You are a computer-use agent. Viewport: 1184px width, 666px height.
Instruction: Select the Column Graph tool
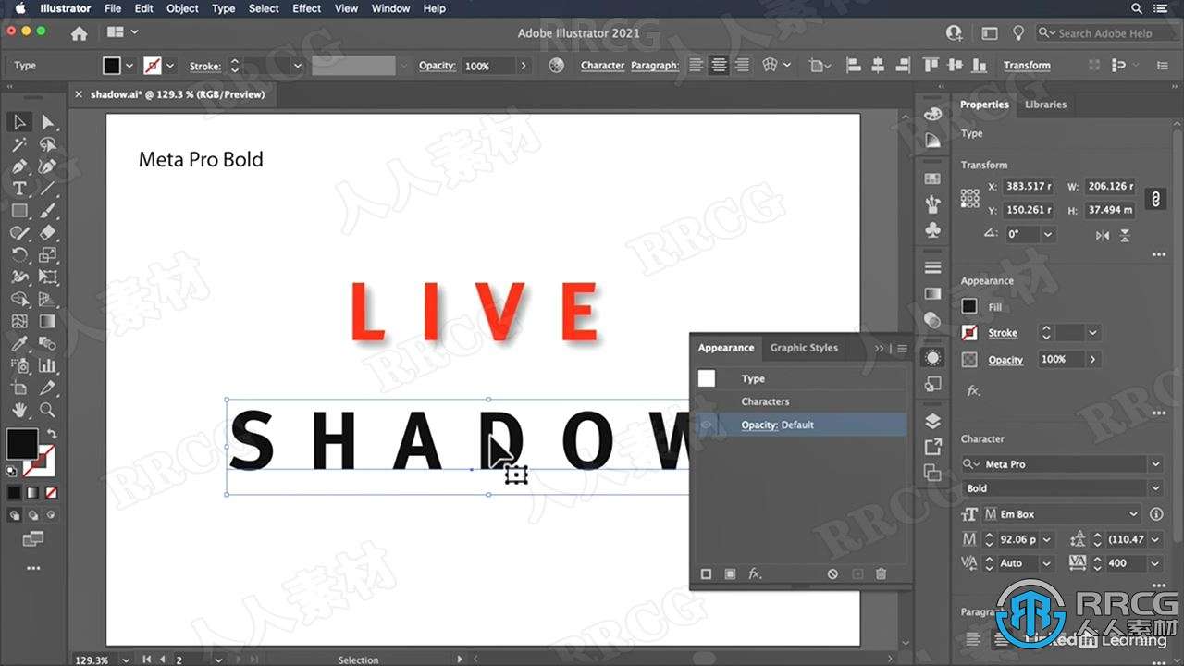48,366
